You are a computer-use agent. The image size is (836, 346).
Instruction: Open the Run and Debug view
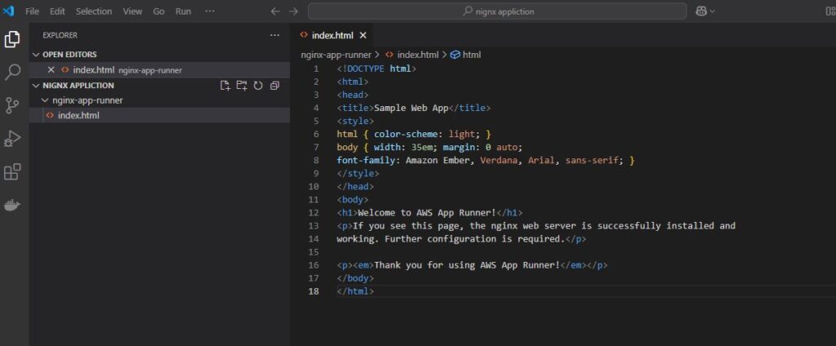pos(12,139)
